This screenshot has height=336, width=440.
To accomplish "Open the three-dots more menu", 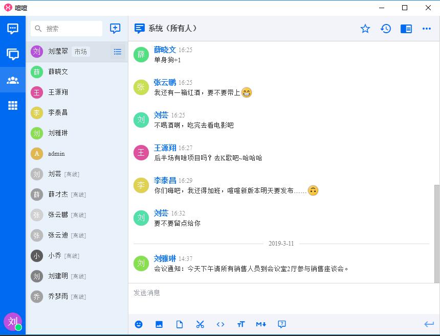I will (427, 29).
